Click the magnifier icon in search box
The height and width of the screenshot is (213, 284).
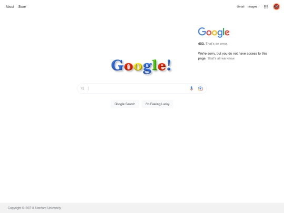click(83, 88)
